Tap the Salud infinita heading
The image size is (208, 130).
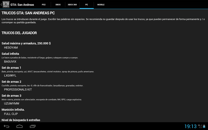(10, 54)
